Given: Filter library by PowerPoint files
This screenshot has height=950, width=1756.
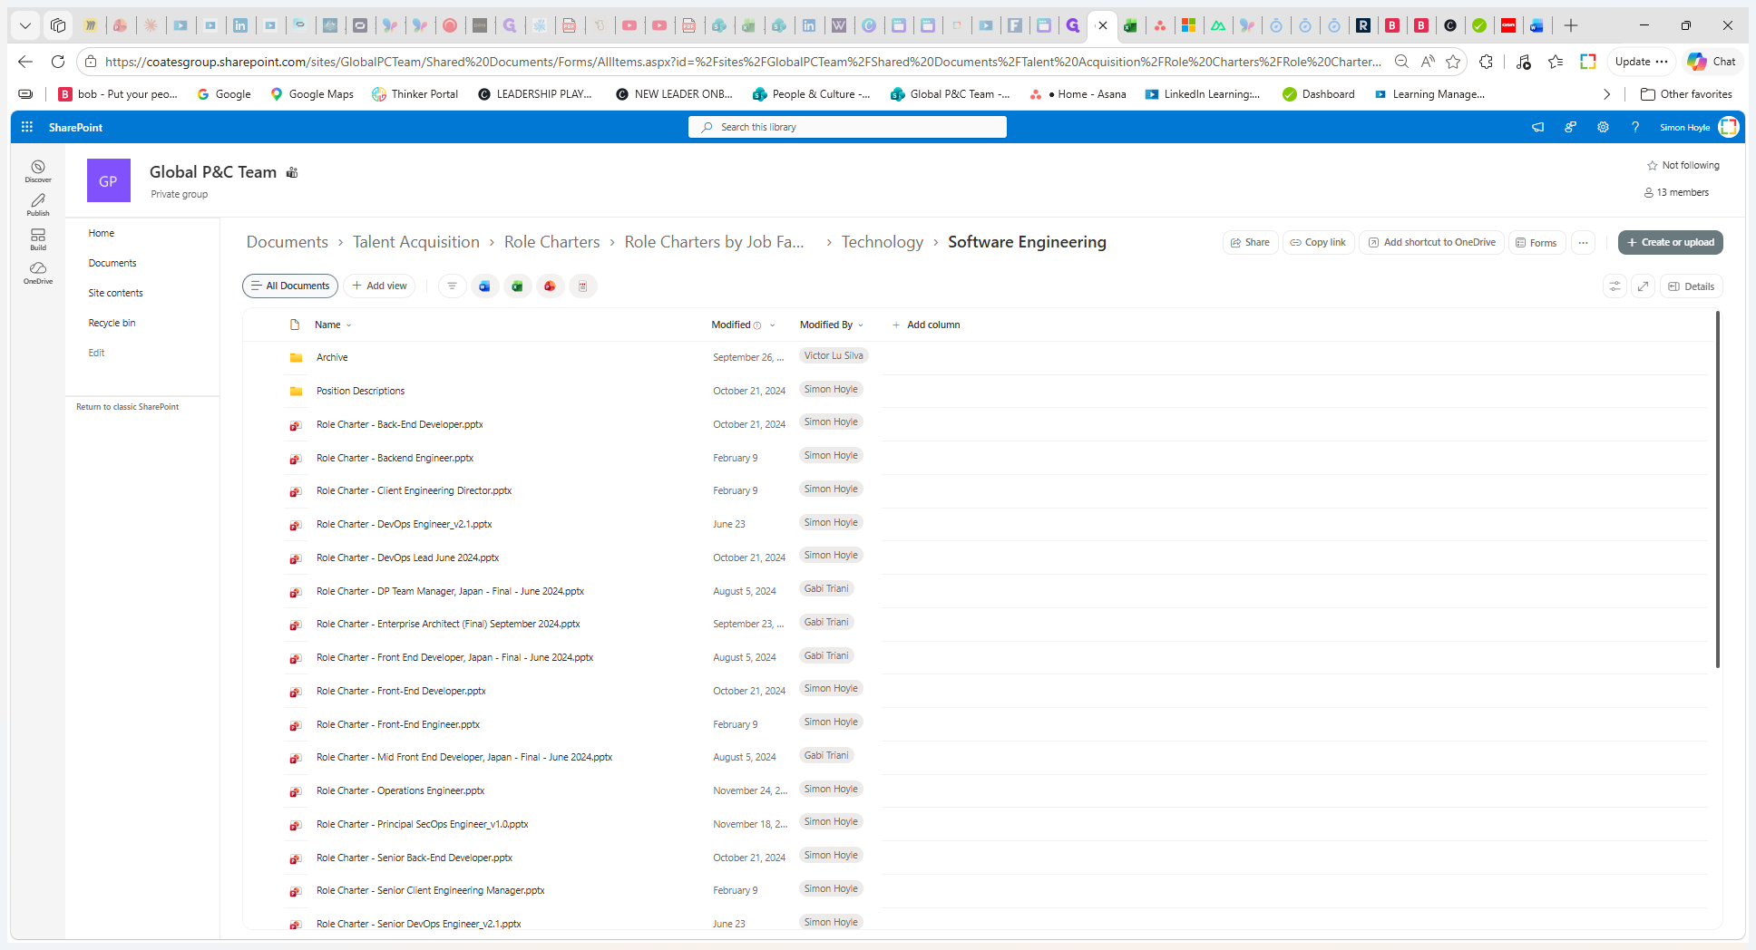Looking at the screenshot, I should 550,286.
